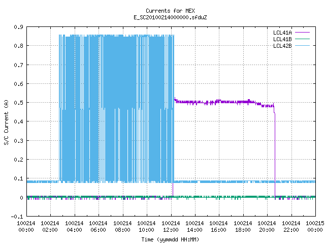Click the 100214 20:00 x-axis tick label
325x244 pixels.
267,227
